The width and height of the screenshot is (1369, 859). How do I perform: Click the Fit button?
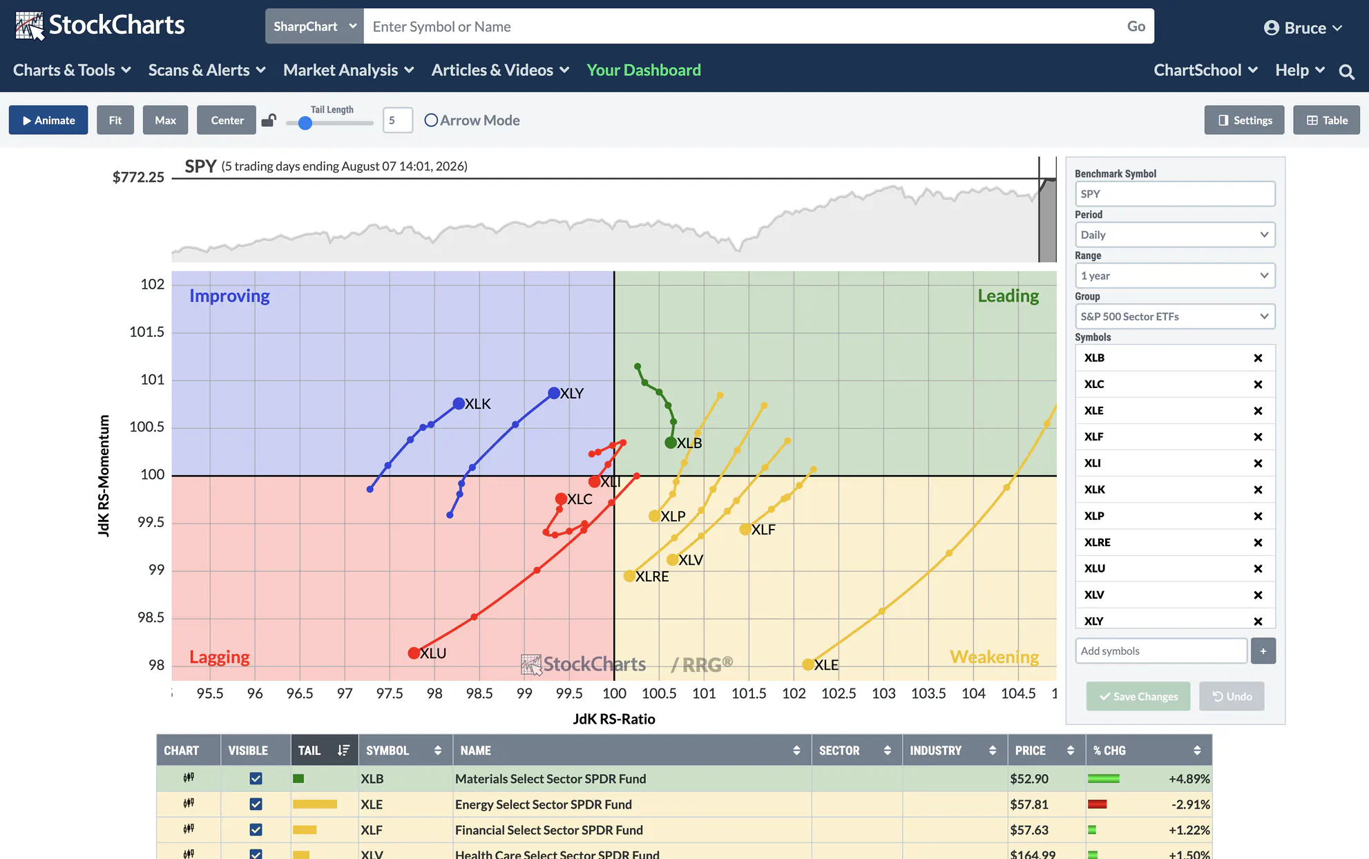[x=115, y=120]
